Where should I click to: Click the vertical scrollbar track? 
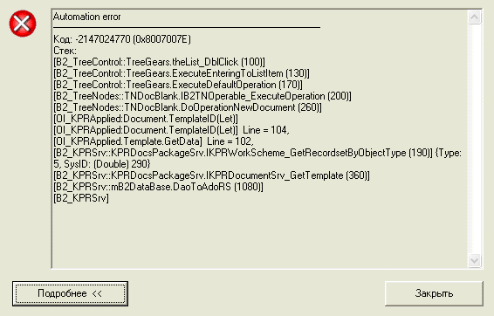(474, 139)
